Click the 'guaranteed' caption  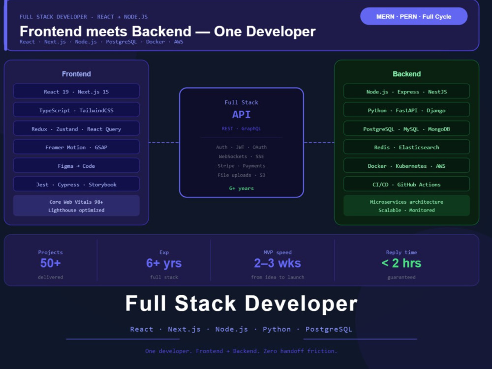point(401,277)
